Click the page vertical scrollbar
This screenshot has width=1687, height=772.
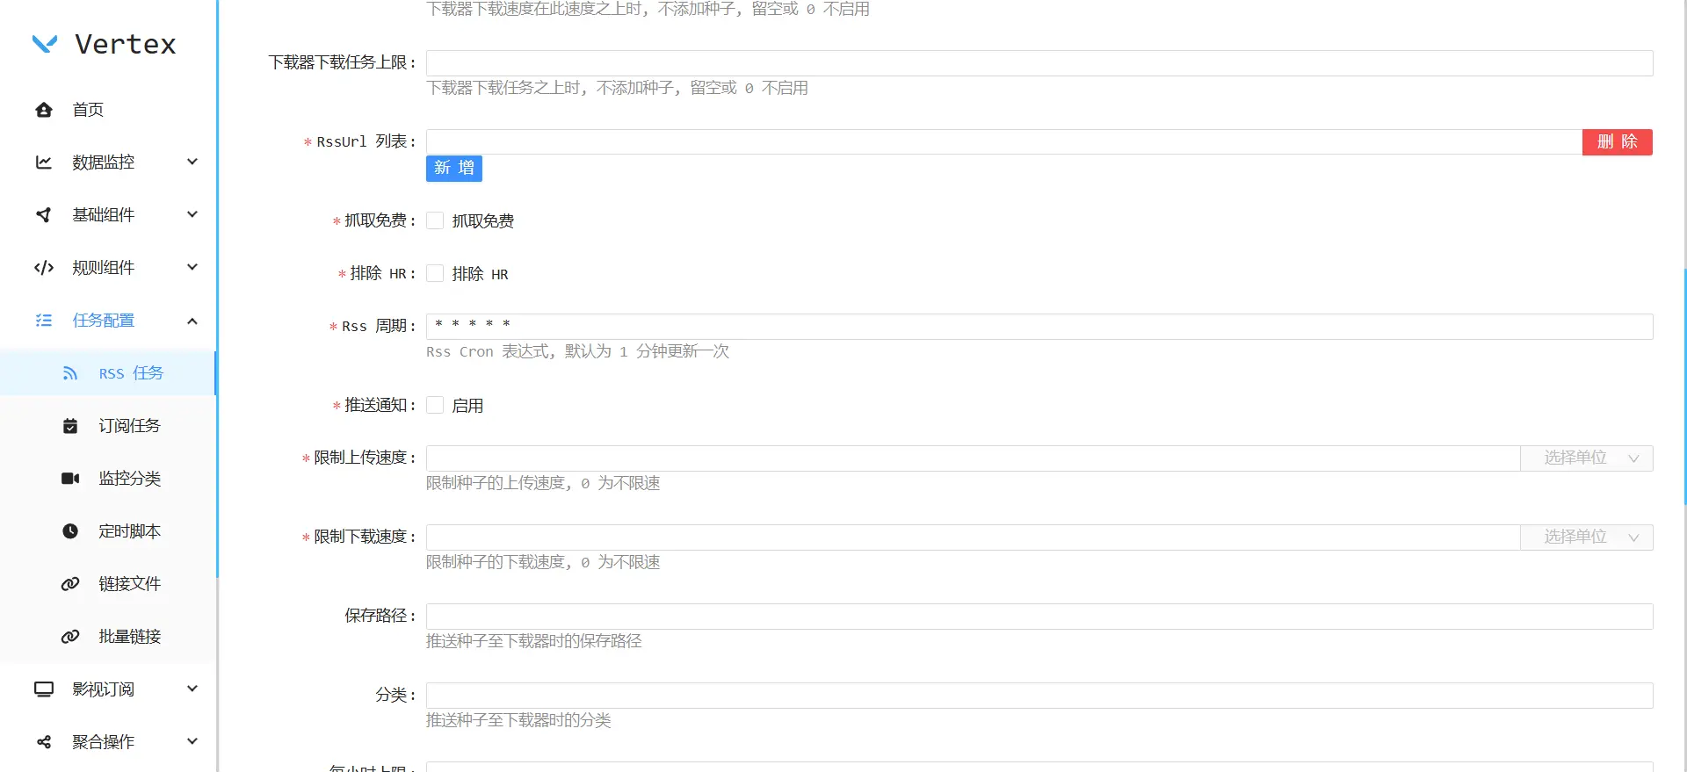tap(1683, 386)
